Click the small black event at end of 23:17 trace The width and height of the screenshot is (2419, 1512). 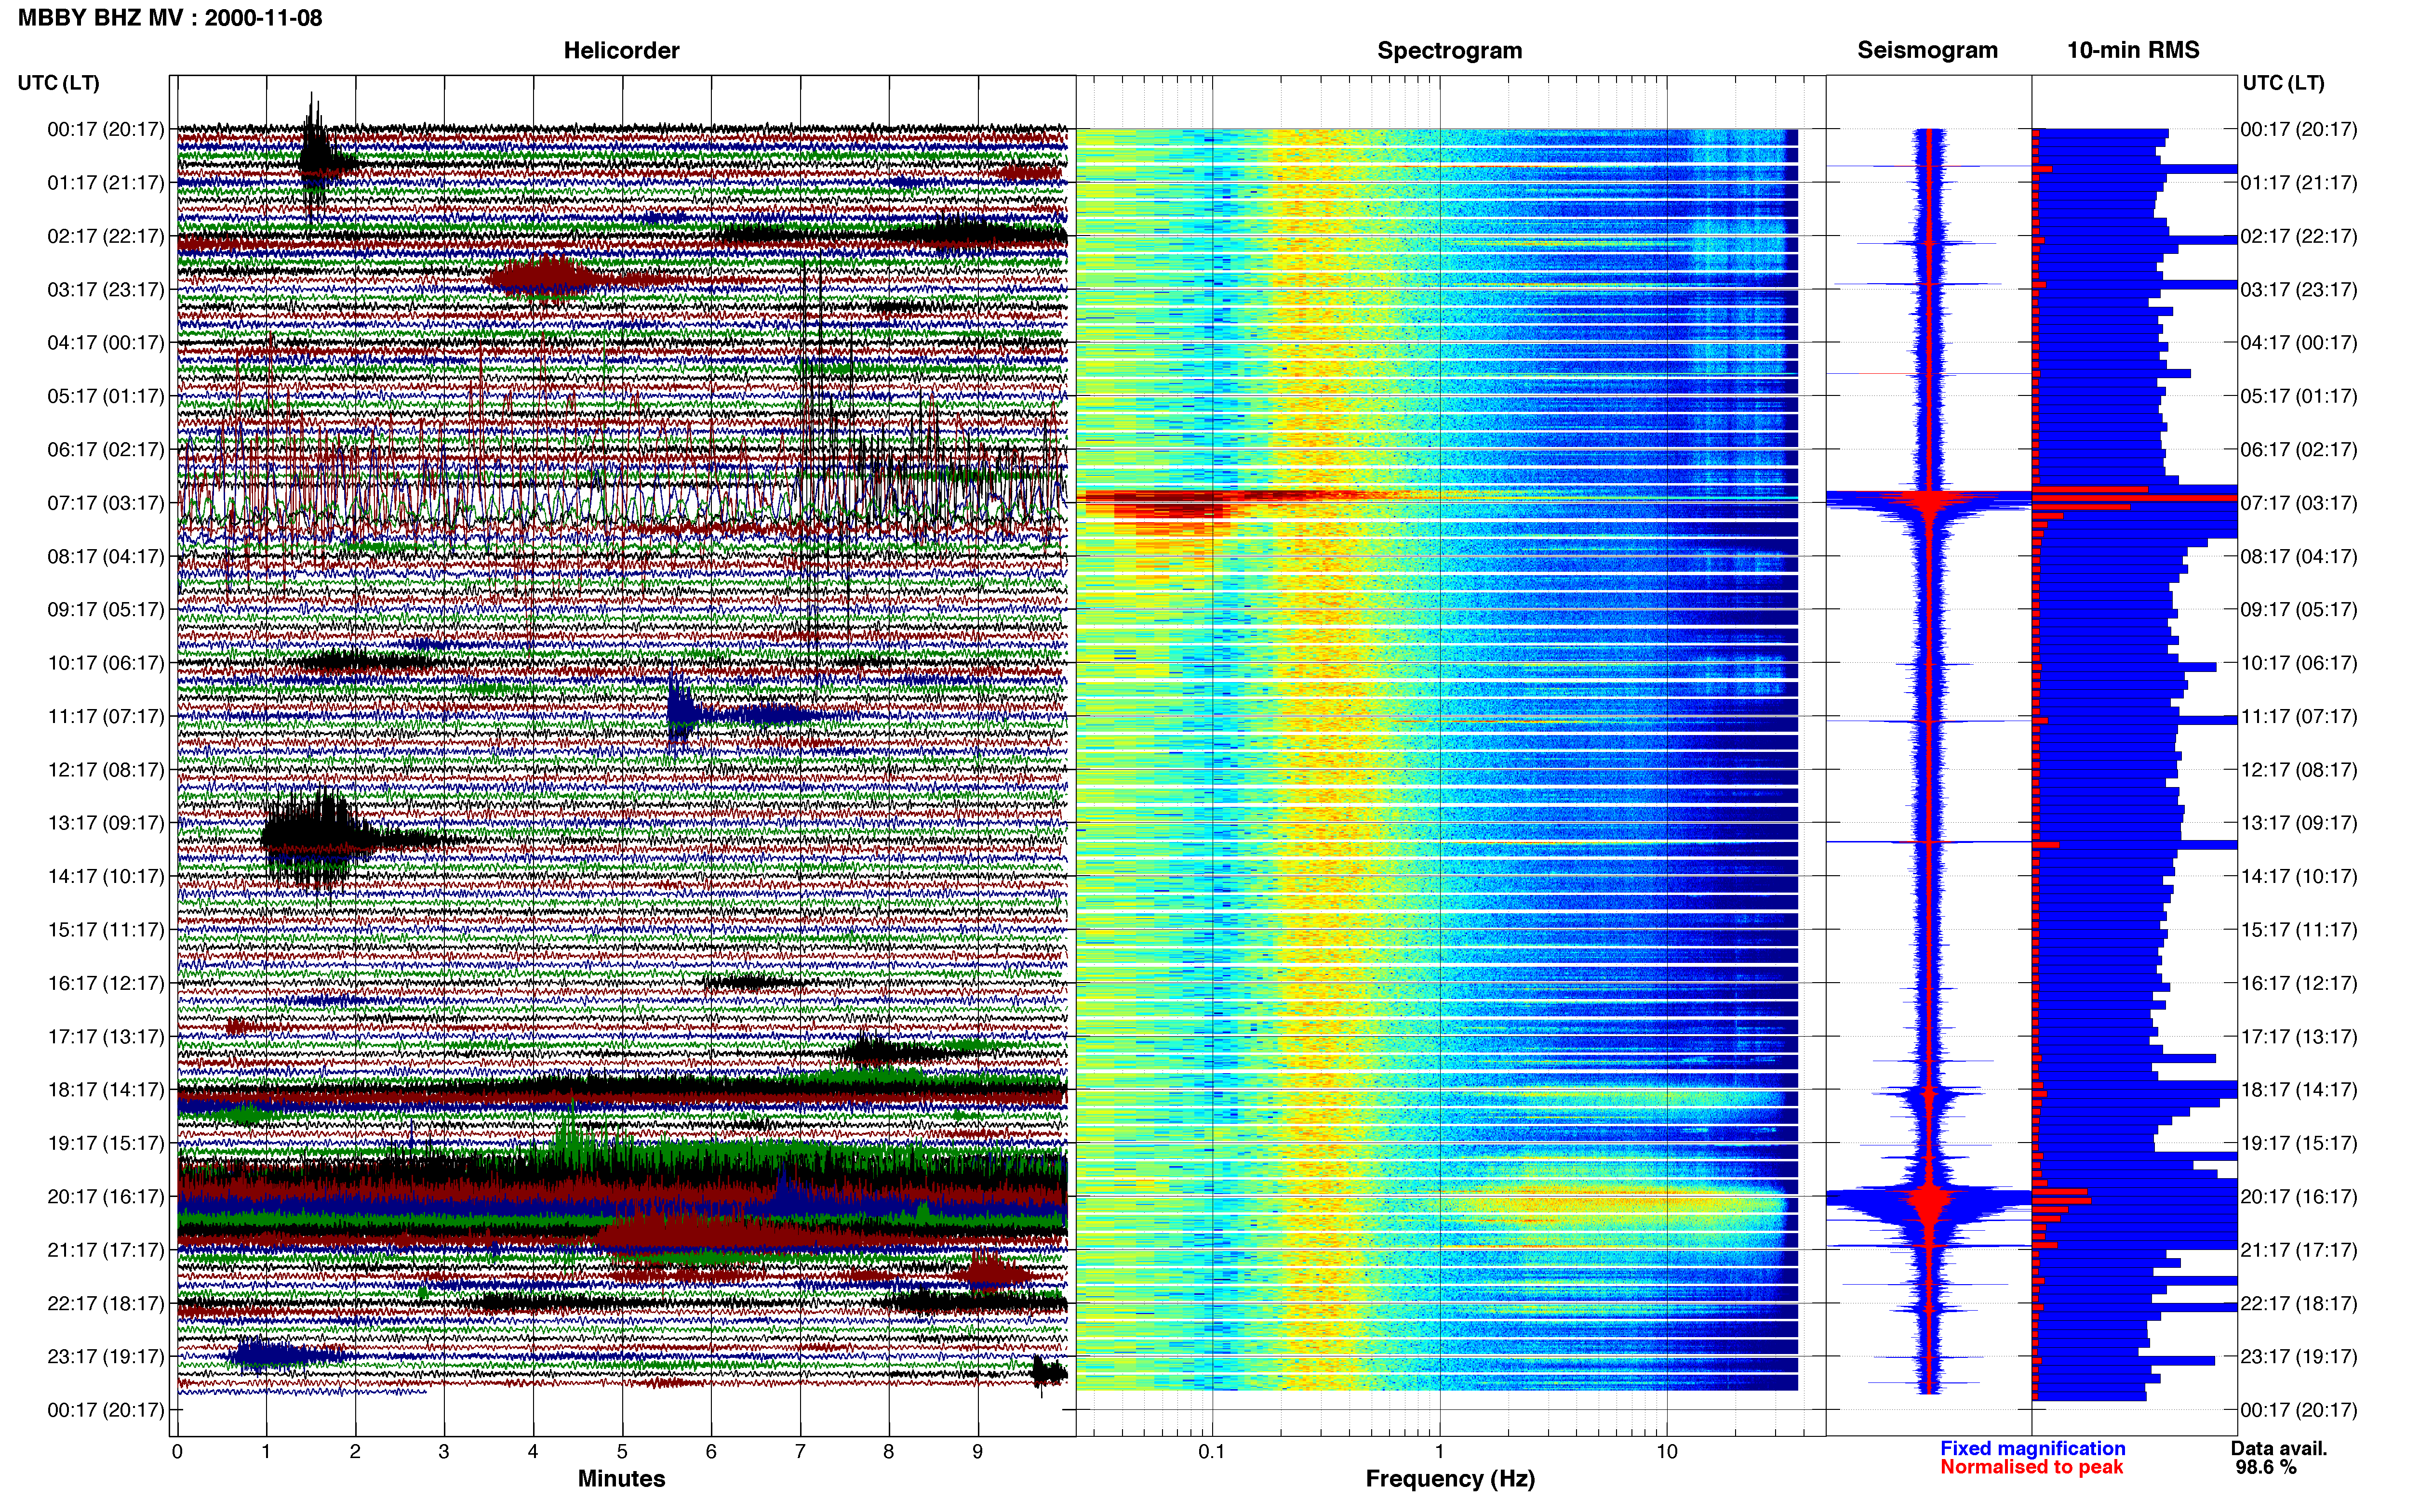coord(1047,1373)
